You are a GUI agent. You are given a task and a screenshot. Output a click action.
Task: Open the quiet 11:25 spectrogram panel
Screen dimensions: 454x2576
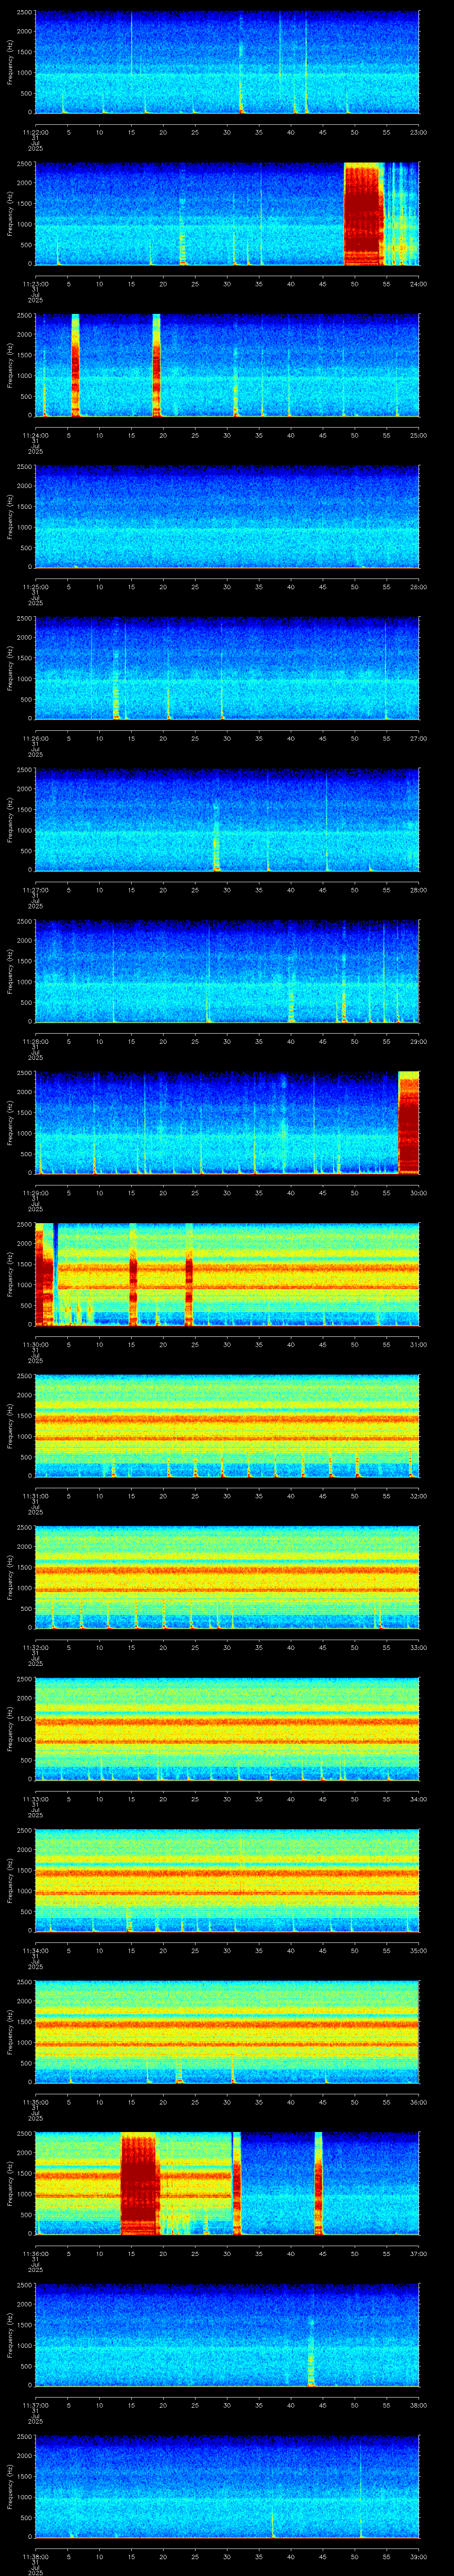coord(227,517)
